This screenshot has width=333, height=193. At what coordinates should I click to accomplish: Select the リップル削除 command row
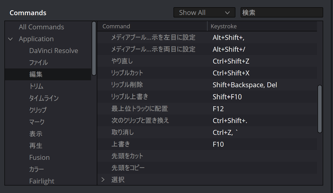coord(207,85)
